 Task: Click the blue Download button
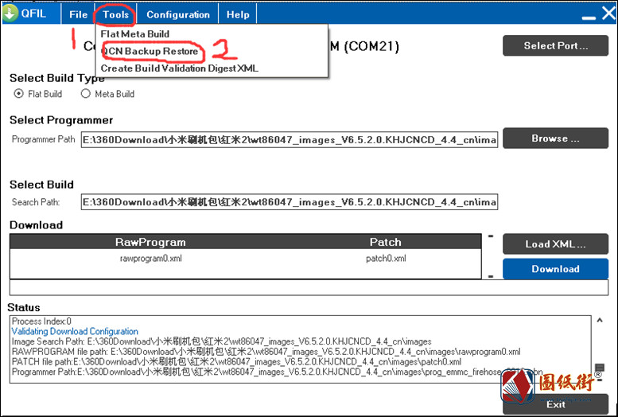pyautogui.click(x=555, y=269)
